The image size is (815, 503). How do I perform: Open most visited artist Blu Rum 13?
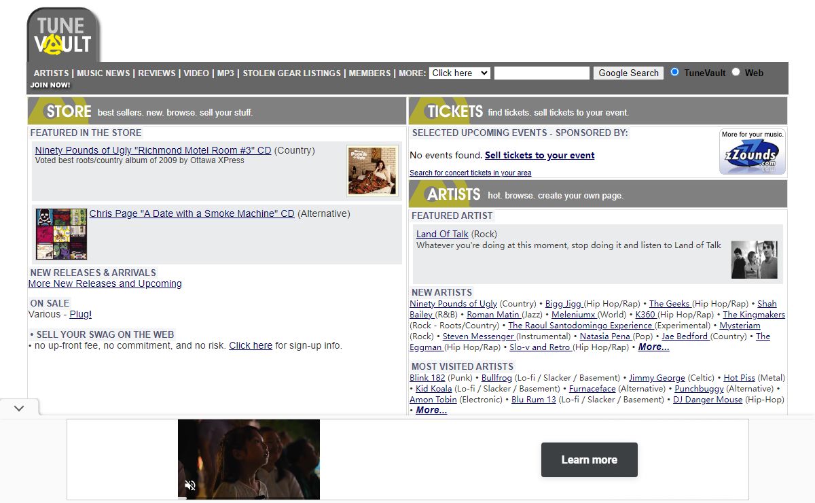[x=534, y=400]
